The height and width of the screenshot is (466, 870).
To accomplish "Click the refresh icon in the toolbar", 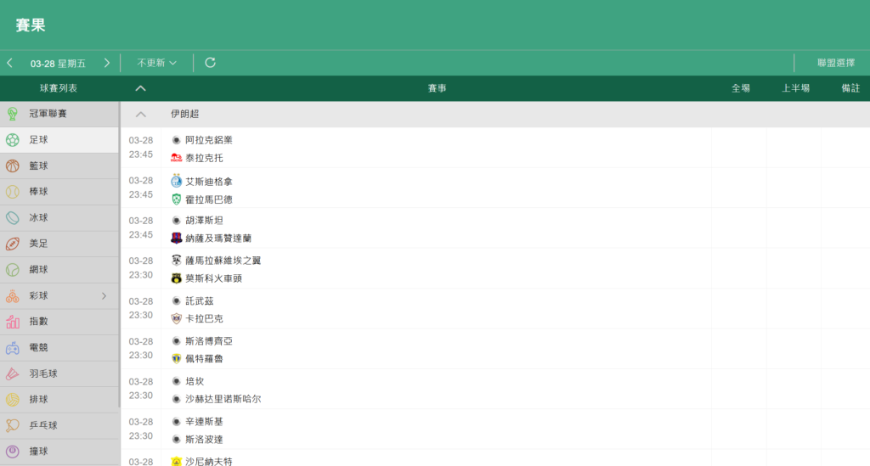I will click(x=210, y=63).
